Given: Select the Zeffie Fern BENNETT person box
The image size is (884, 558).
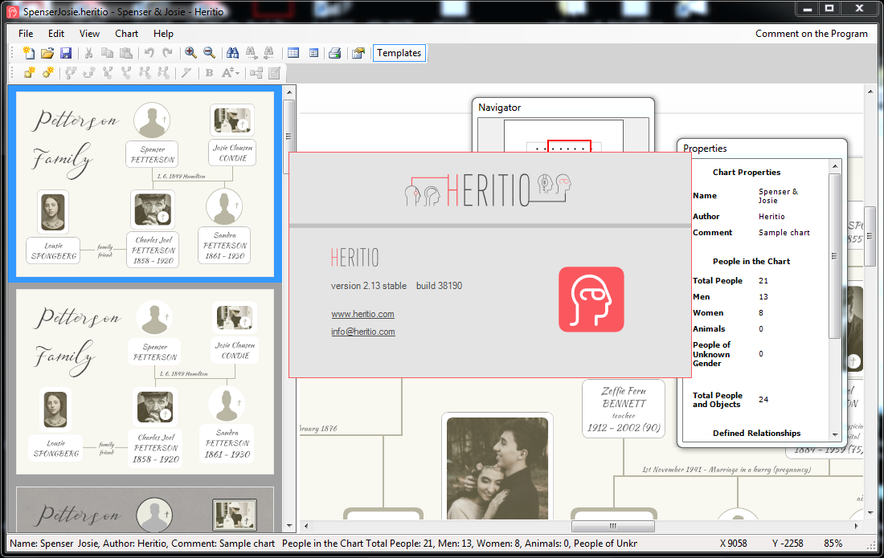Looking at the screenshot, I should pyautogui.click(x=624, y=409).
